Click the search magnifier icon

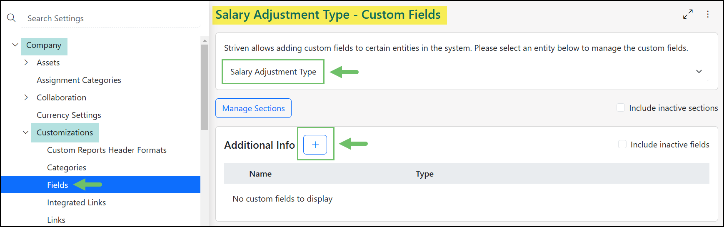tap(11, 18)
